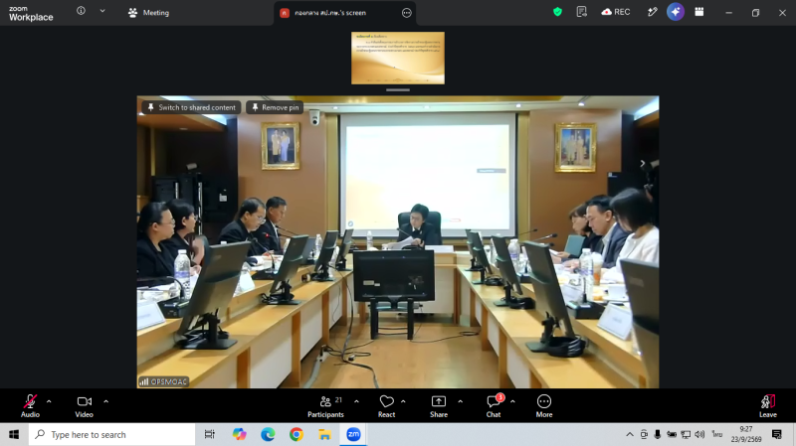Select the shared screen thumbnail
796x446 pixels.
click(398, 58)
